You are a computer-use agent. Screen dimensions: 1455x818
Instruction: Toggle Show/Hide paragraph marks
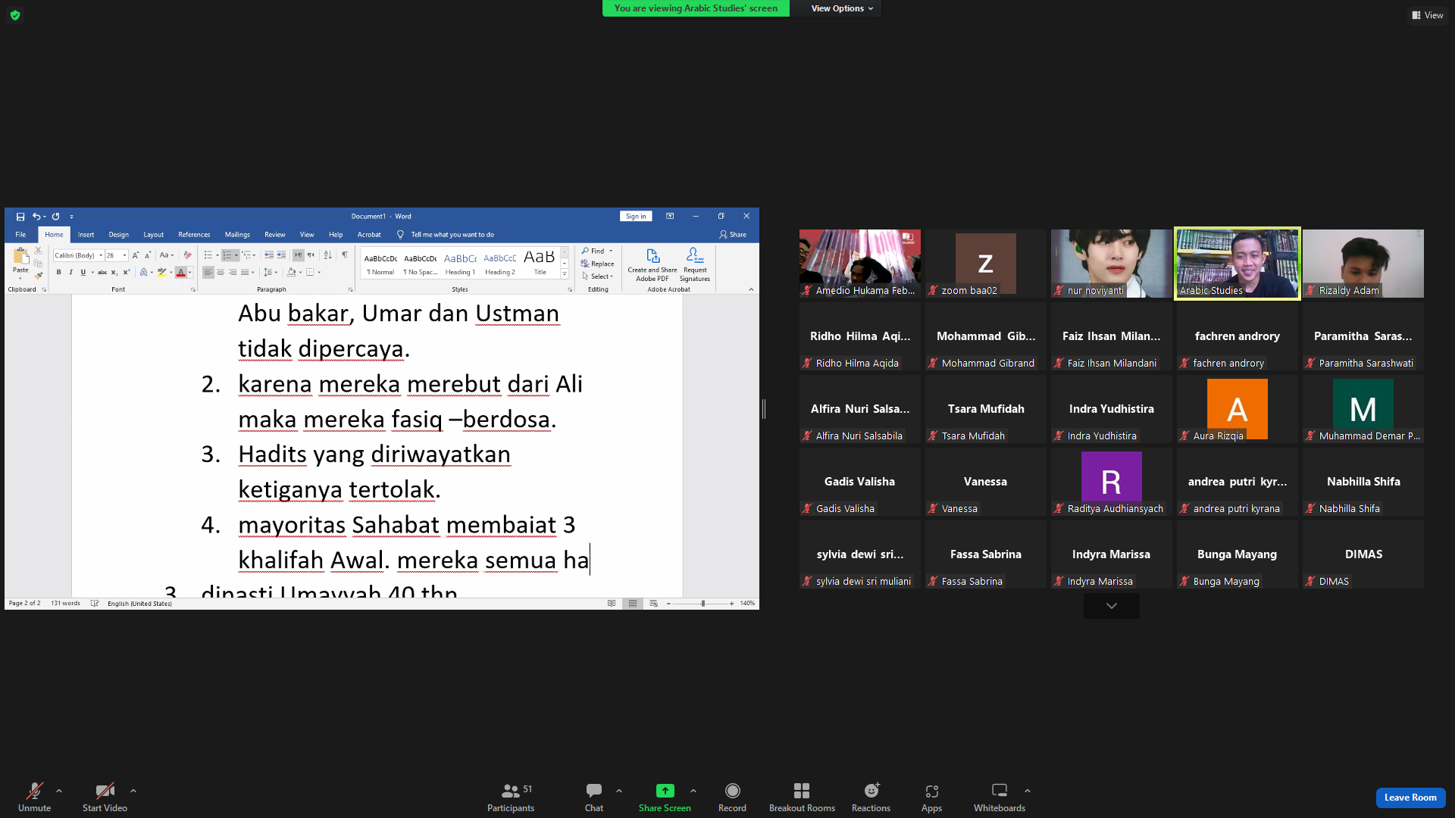(345, 256)
